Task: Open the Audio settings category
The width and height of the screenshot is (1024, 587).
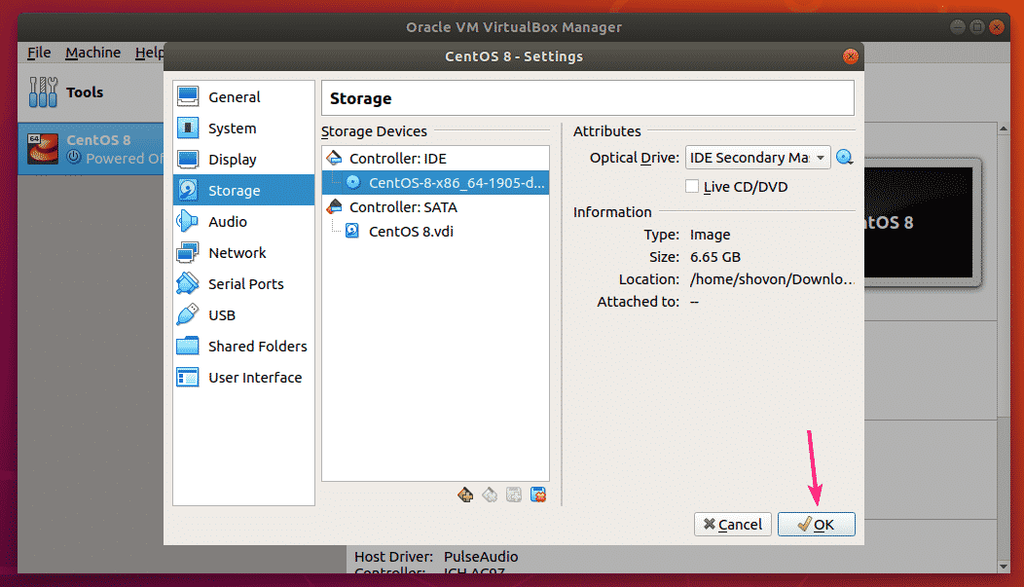Action: pos(228,222)
